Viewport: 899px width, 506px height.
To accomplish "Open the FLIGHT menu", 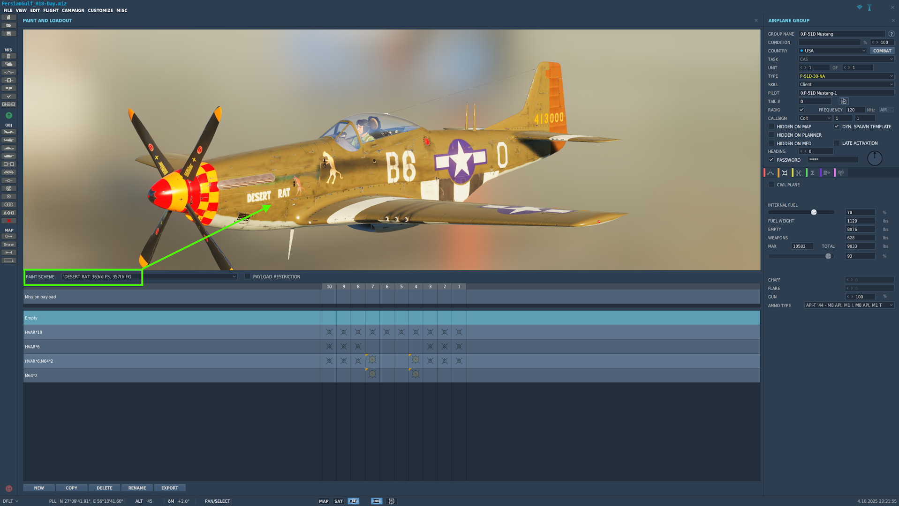I will point(51,10).
